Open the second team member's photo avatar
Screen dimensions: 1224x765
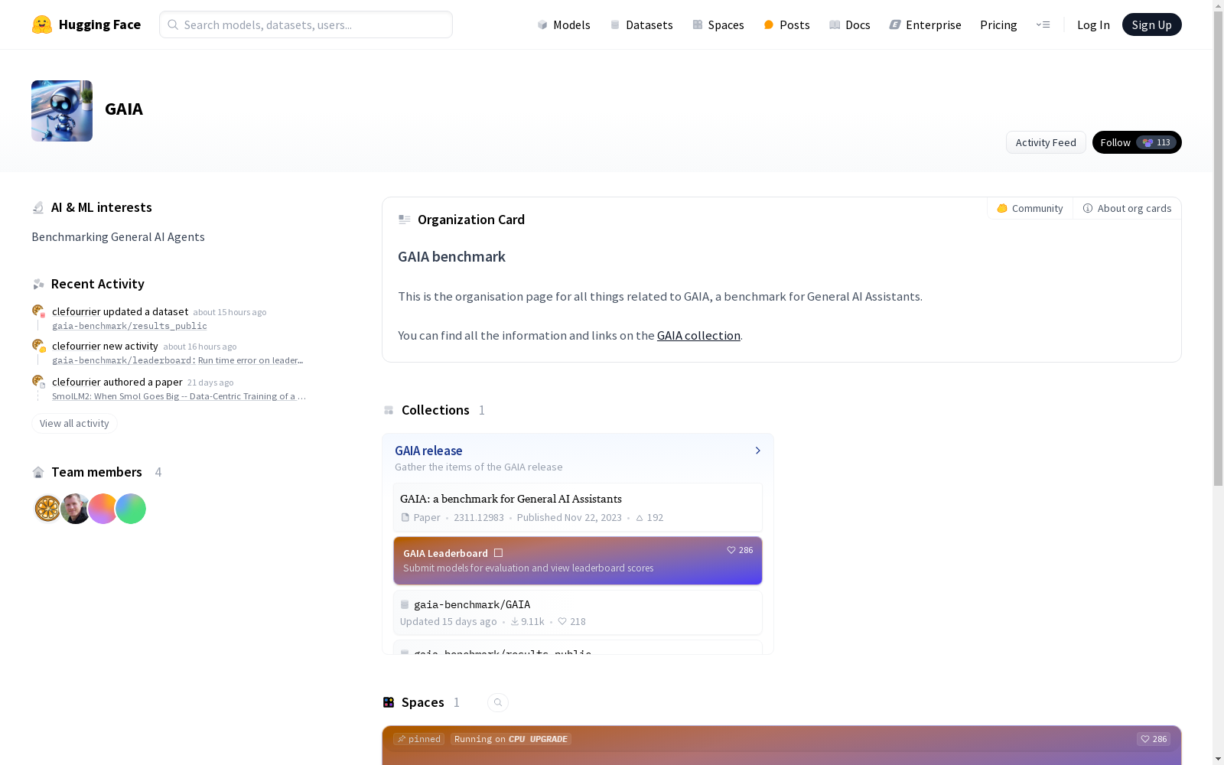click(75, 509)
